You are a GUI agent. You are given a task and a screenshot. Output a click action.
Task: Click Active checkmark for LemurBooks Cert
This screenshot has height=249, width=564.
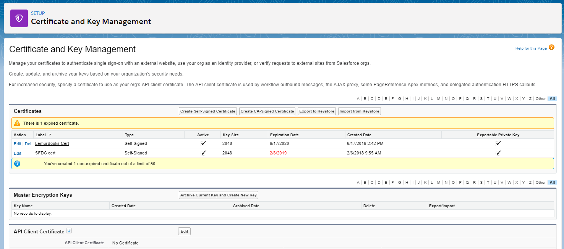point(204,143)
